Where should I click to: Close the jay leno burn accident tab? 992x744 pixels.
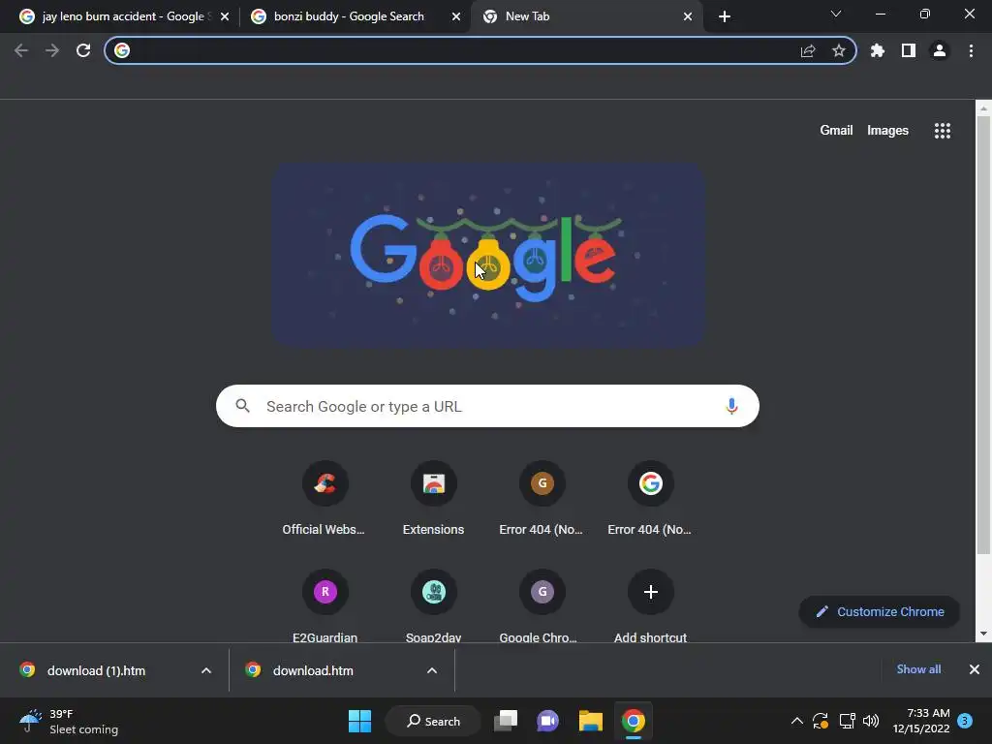tap(225, 17)
